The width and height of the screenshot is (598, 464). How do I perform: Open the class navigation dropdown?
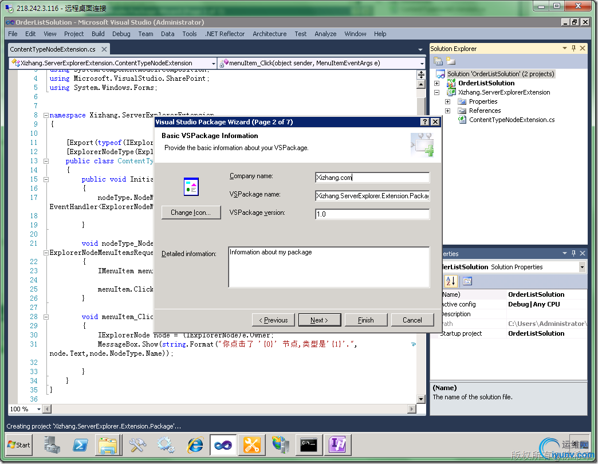213,63
